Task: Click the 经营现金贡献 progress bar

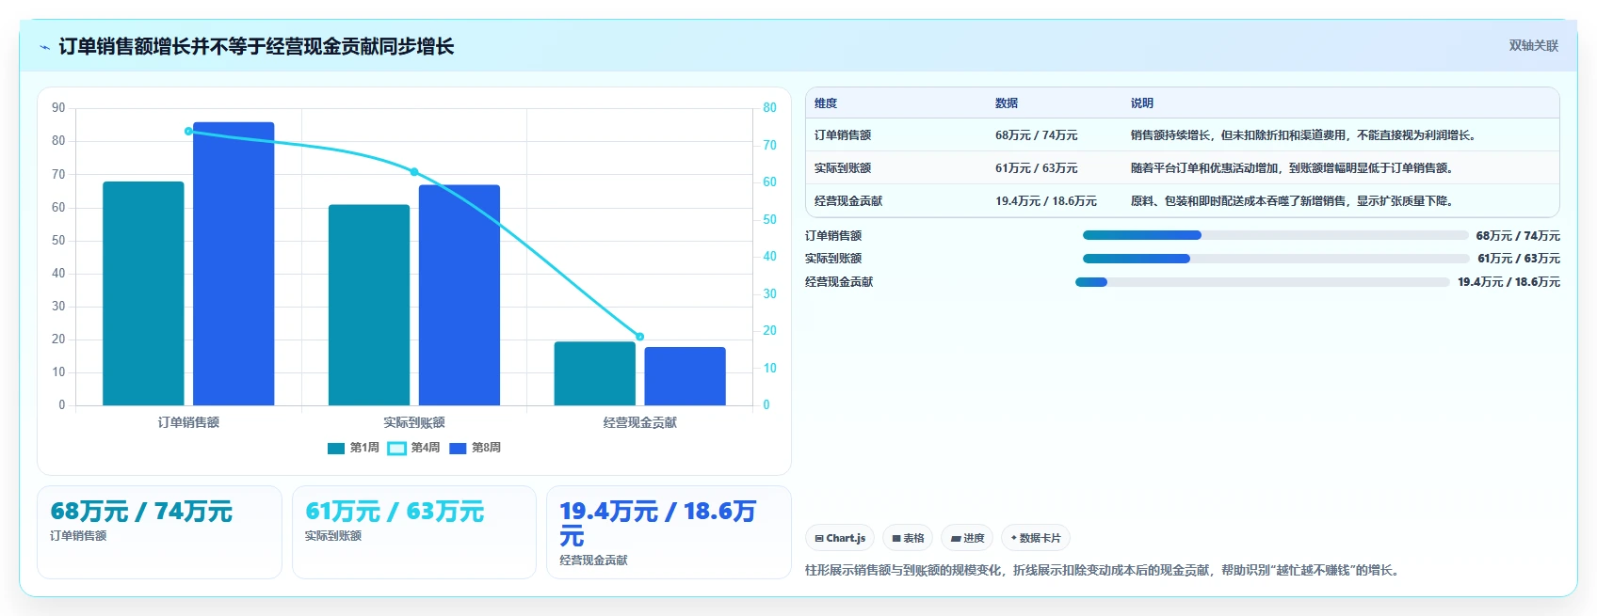Action: pos(1262,282)
